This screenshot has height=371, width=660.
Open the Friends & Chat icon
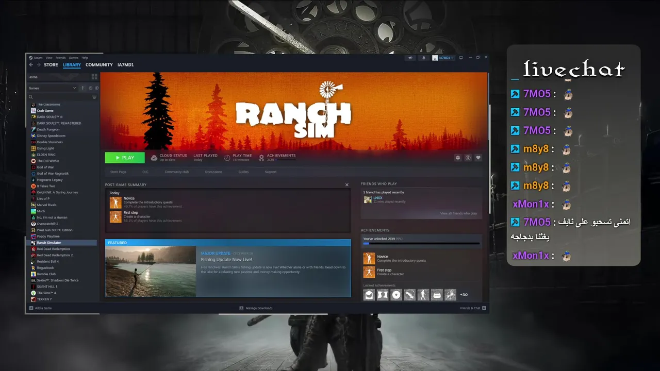pyautogui.click(x=483, y=308)
